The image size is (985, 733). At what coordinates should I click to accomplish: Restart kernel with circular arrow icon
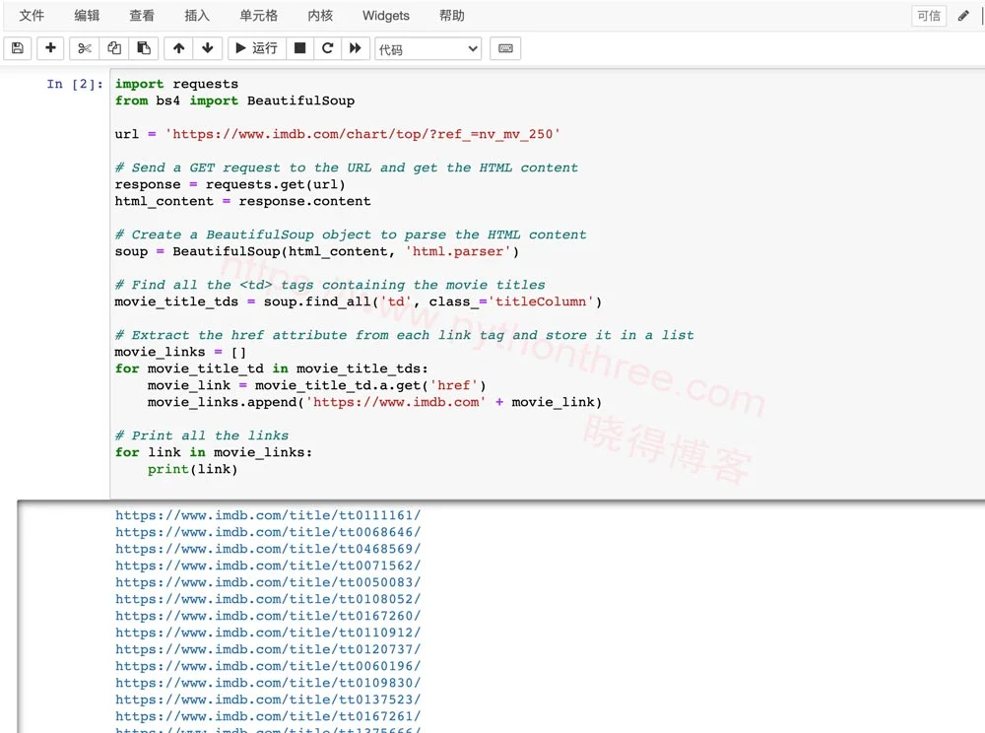[x=328, y=48]
